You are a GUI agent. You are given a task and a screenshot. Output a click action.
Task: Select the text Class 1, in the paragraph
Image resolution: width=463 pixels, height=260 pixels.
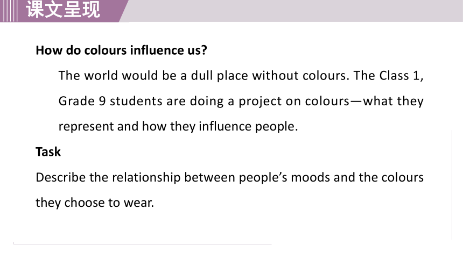pyautogui.click(x=402, y=76)
